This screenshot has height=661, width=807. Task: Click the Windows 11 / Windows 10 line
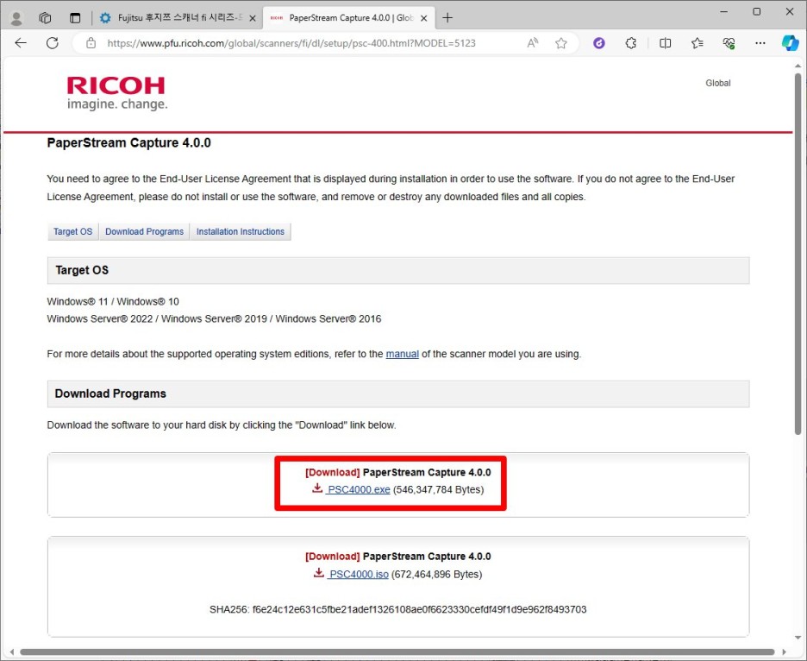(113, 301)
